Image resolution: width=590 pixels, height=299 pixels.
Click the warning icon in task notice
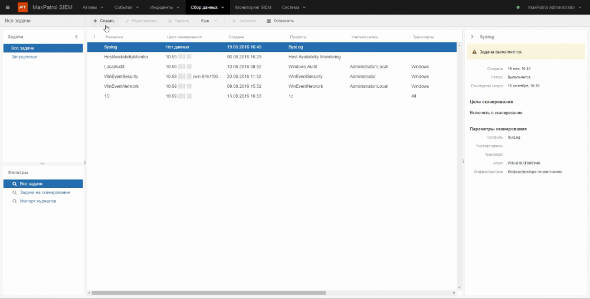pos(474,52)
